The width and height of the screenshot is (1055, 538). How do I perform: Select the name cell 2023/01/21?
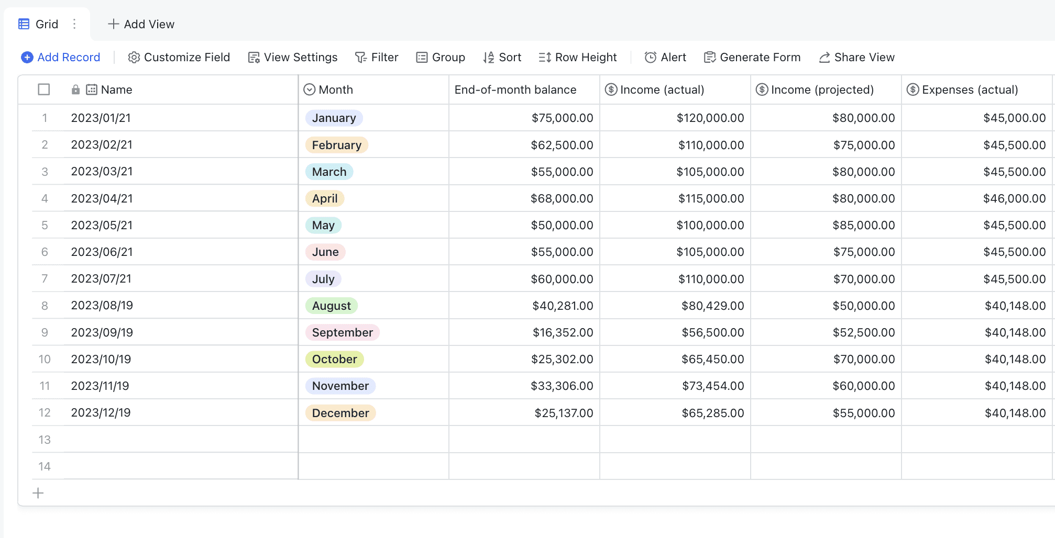181,118
